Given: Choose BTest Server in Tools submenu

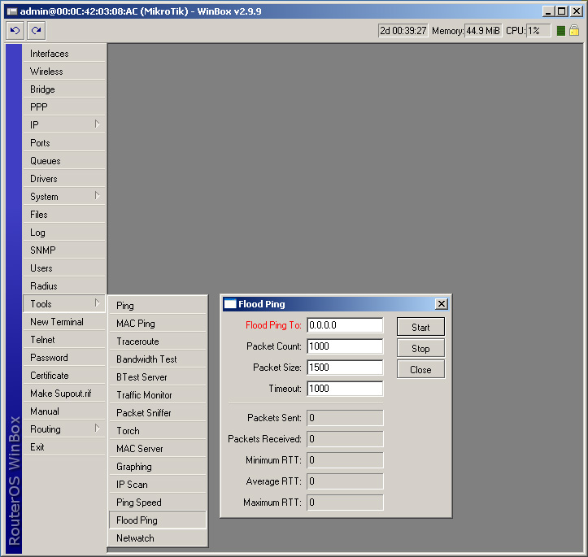Looking at the screenshot, I should tap(158, 377).
